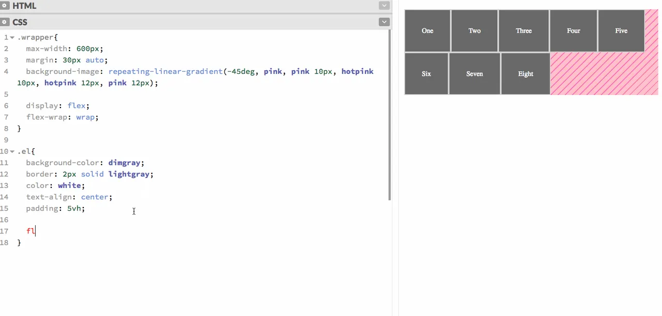The image size is (662, 316).
Task: Click the box labeled Five
Action: click(x=621, y=30)
